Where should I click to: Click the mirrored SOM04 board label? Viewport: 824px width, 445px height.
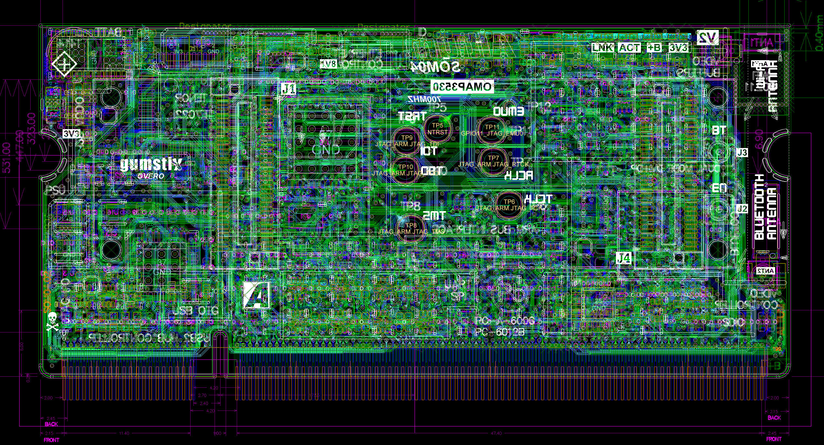[435, 67]
